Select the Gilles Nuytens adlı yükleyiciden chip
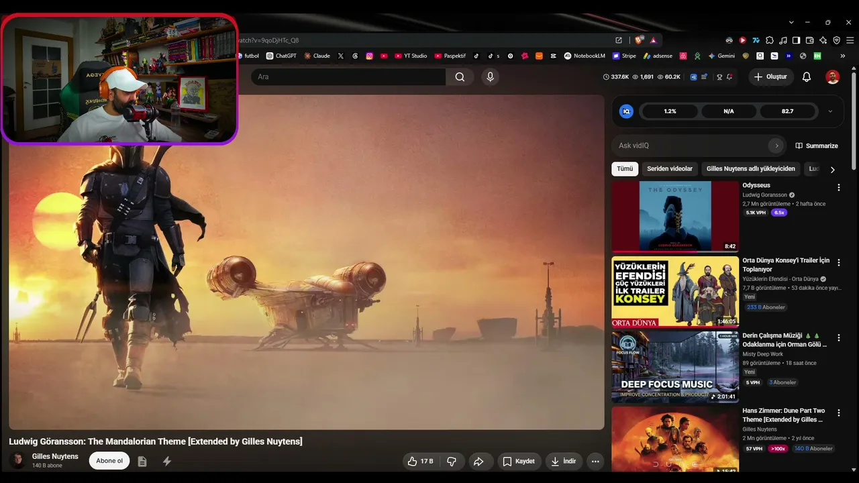 click(x=750, y=169)
